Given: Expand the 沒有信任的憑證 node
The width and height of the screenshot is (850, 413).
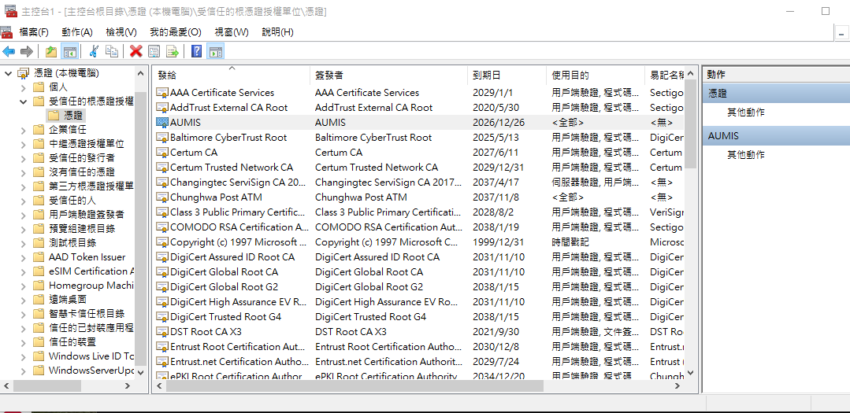Looking at the screenshot, I should click(x=23, y=172).
